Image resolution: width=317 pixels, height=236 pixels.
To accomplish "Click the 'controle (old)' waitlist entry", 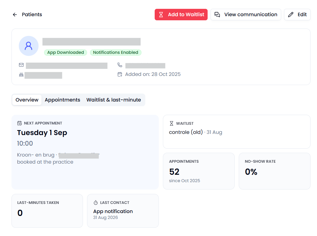I will pos(186,132).
